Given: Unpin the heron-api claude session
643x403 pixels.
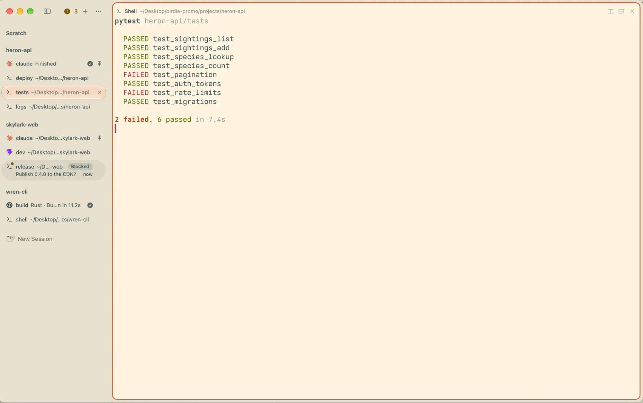Looking at the screenshot, I should click(99, 64).
